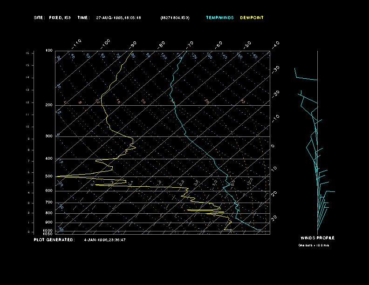Click the yellow DEWPOINT legend label
Image resolution: width=369 pixels, height=285 pixels.
pos(252,18)
